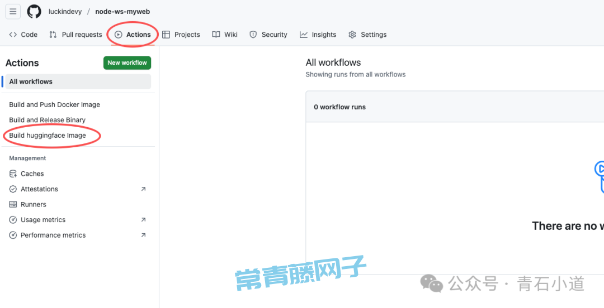Click the Usage metrics icon
Image resolution: width=604 pixels, height=308 pixels.
(x=13, y=220)
